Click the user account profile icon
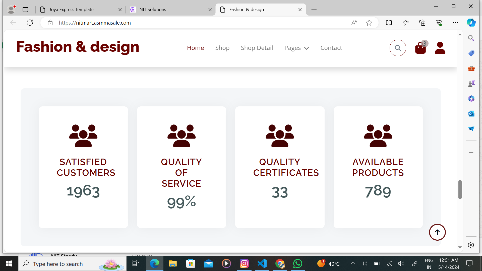This screenshot has height=271, width=482. 440,48
